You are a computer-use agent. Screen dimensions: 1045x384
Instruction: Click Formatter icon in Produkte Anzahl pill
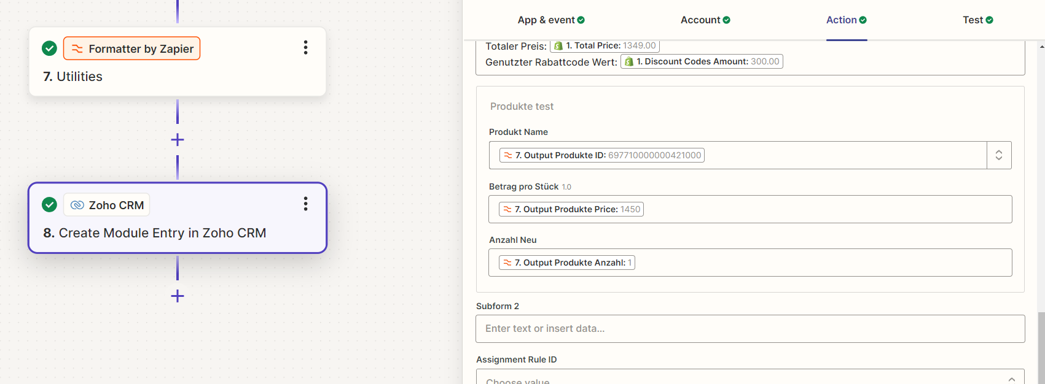click(507, 263)
